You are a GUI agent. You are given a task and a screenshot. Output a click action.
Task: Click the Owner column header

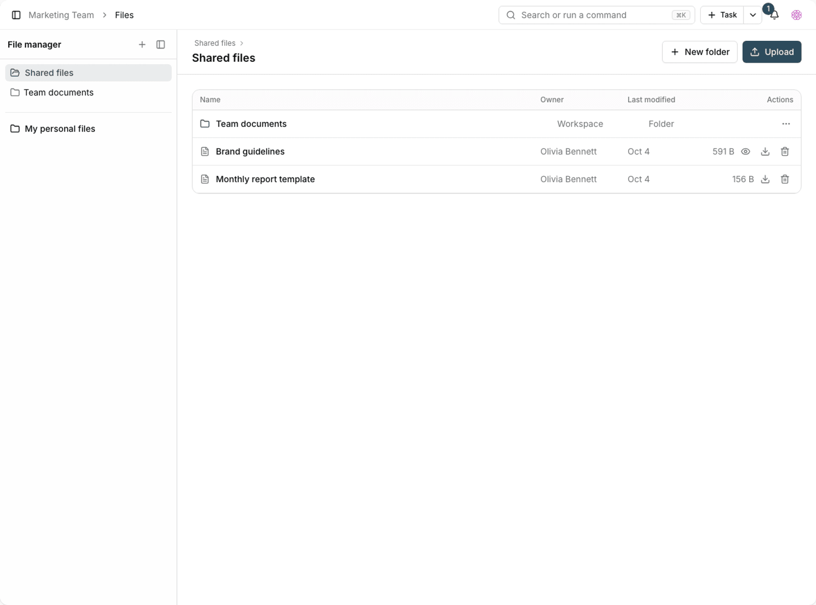[x=552, y=99]
